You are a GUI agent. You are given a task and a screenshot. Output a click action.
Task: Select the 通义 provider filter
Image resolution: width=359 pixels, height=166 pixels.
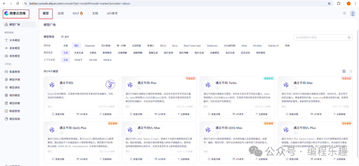pos(76,46)
